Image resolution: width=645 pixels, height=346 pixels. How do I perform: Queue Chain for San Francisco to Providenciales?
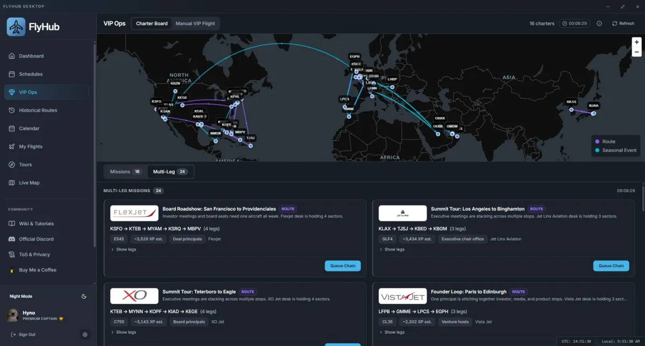343,266
